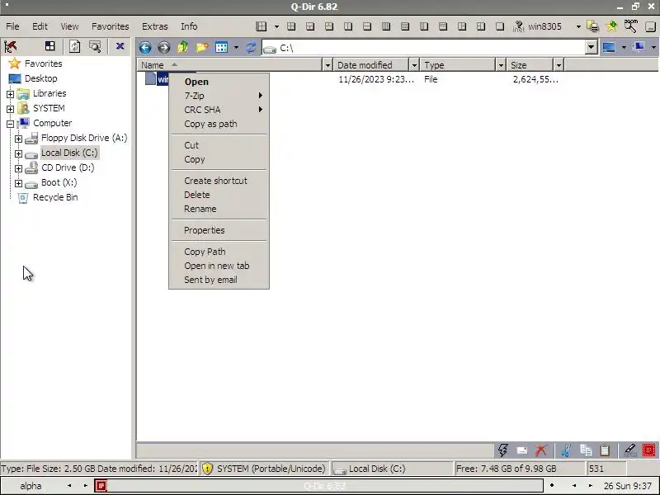The height and width of the screenshot is (495, 660).
Task: Open the Name column filter dropdown
Action: (328, 65)
